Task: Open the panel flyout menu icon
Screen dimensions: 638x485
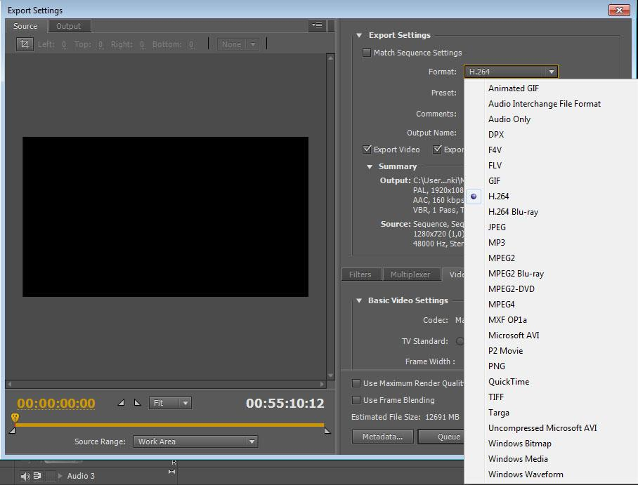Action: coord(317,25)
